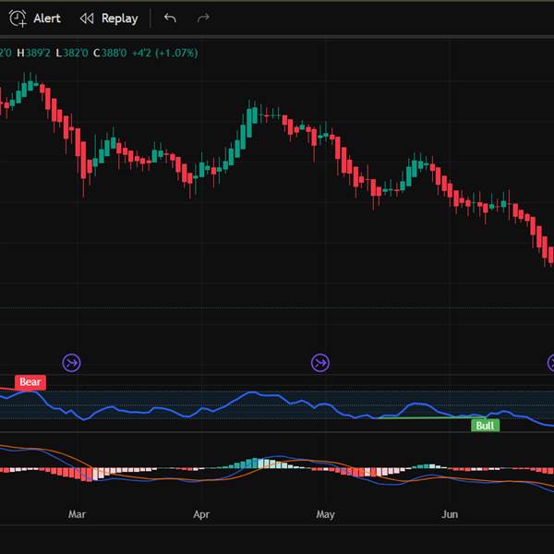Open the contract rollover marker near May
554x554 pixels.
[x=320, y=363]
